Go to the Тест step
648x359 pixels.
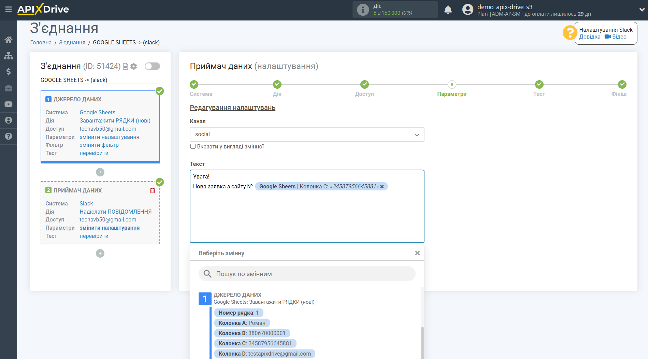tap(539, 84)
